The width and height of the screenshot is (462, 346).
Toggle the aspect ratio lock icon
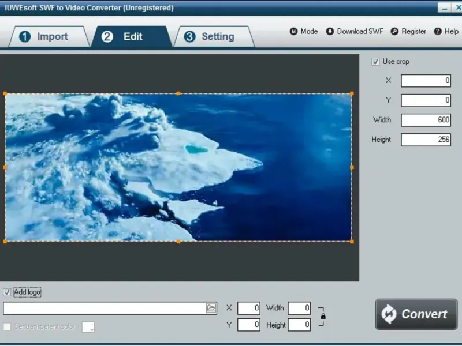(323, 316)
